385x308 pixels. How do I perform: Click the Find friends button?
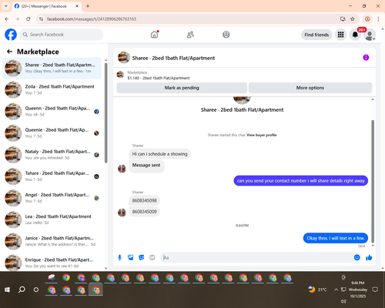(316, 35)
